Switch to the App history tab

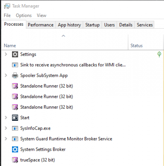pyautogui.click(x=69, y=25)
